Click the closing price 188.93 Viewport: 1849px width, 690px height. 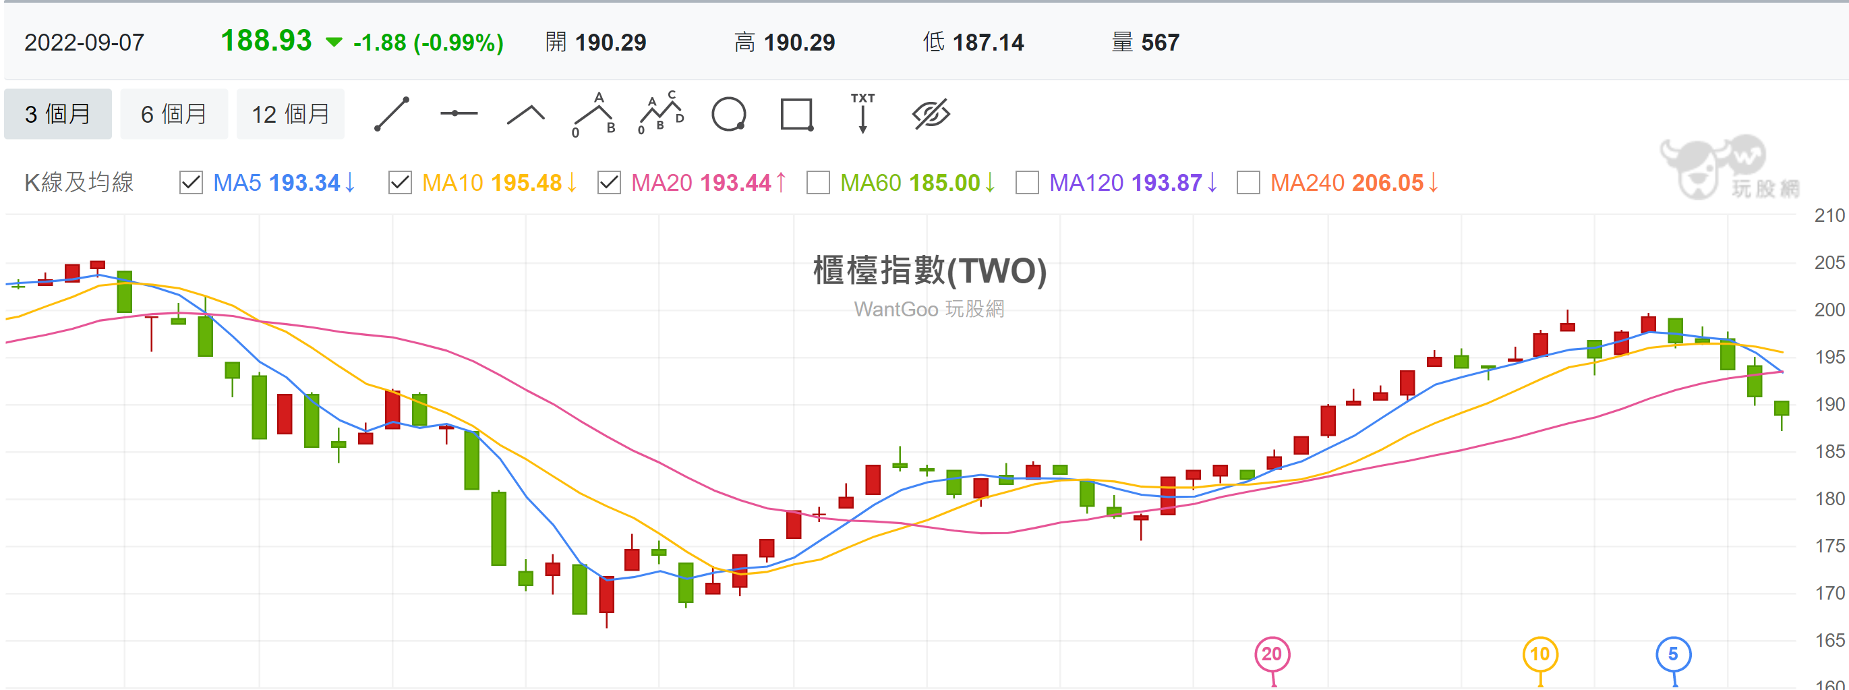[266, 40]
